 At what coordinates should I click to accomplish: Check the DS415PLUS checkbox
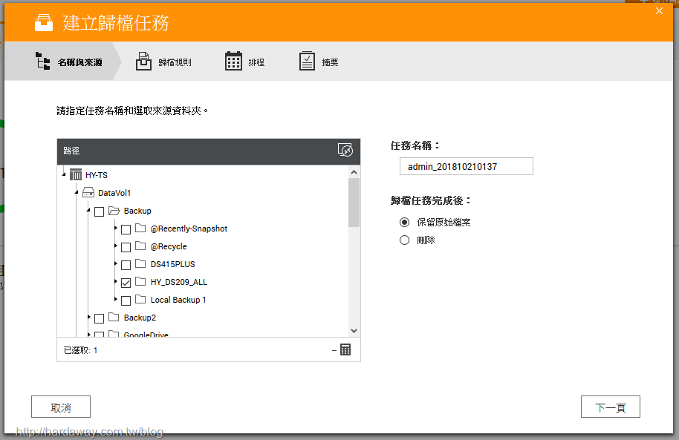126,265
